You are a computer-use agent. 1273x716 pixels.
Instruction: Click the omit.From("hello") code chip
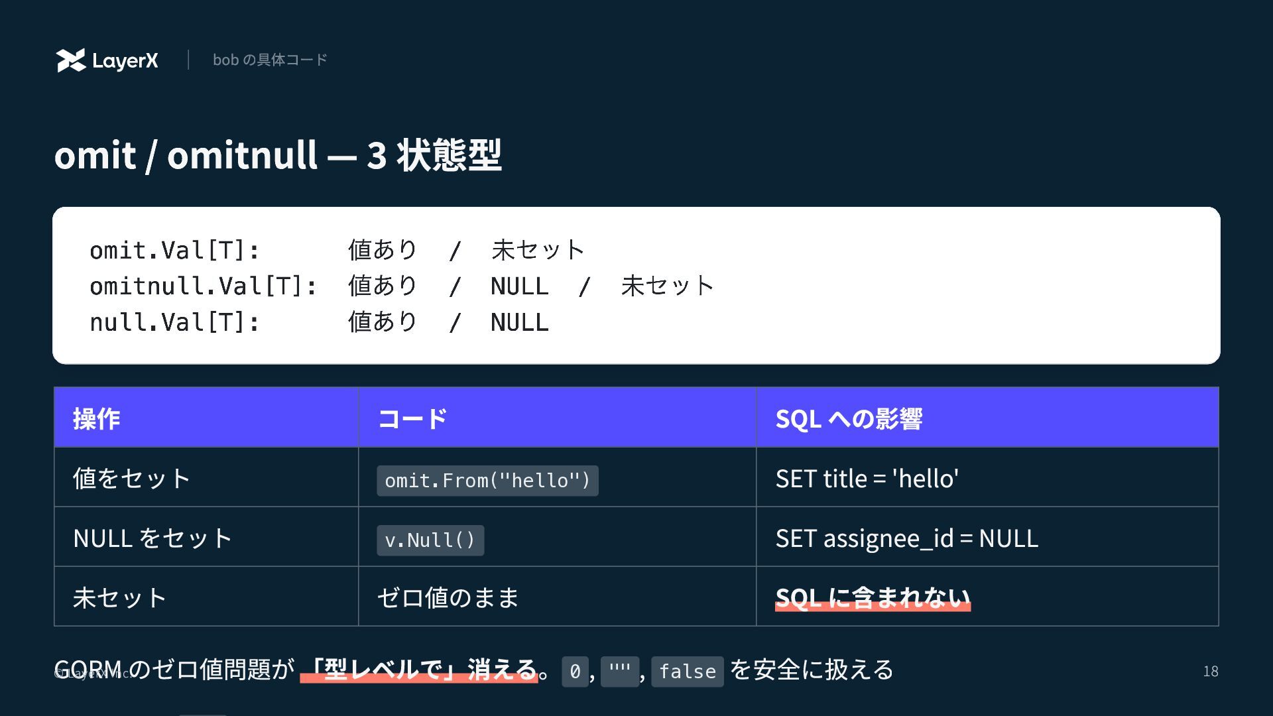point(487,480)
